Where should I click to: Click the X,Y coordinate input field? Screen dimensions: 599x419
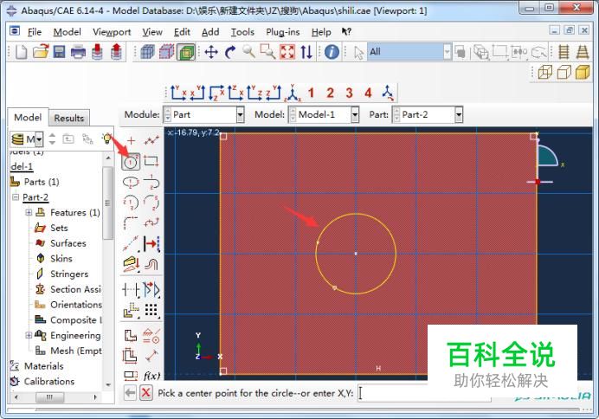pos(424,393)
